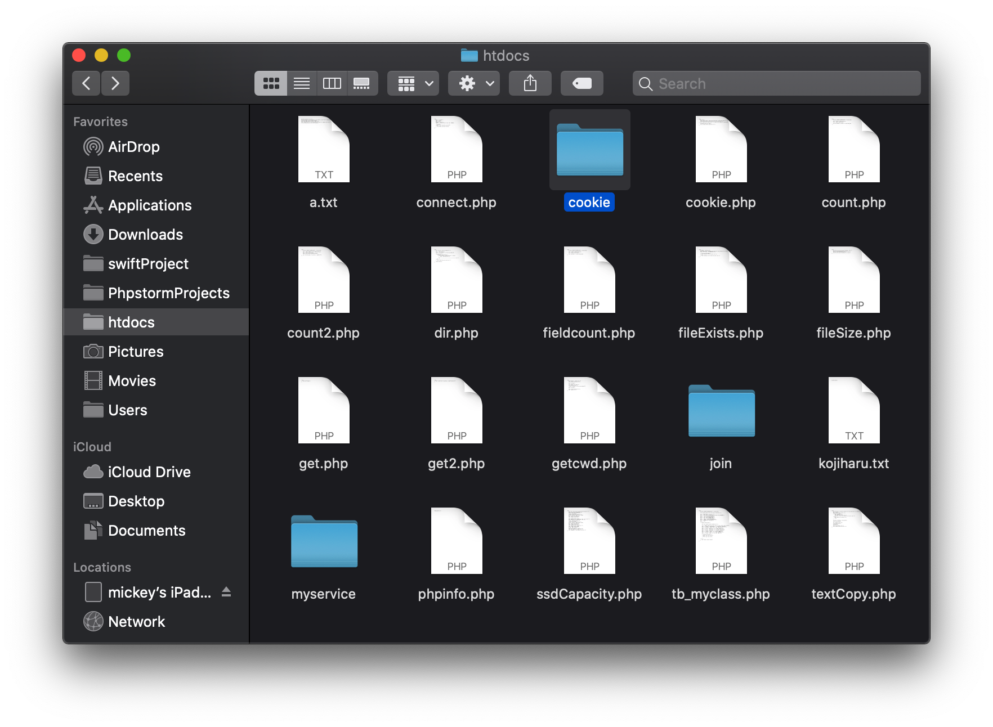Click the Share button in toolbar
Image resolution: width=993 pixels, height=727 pixels.
click(x=530, y=83)
